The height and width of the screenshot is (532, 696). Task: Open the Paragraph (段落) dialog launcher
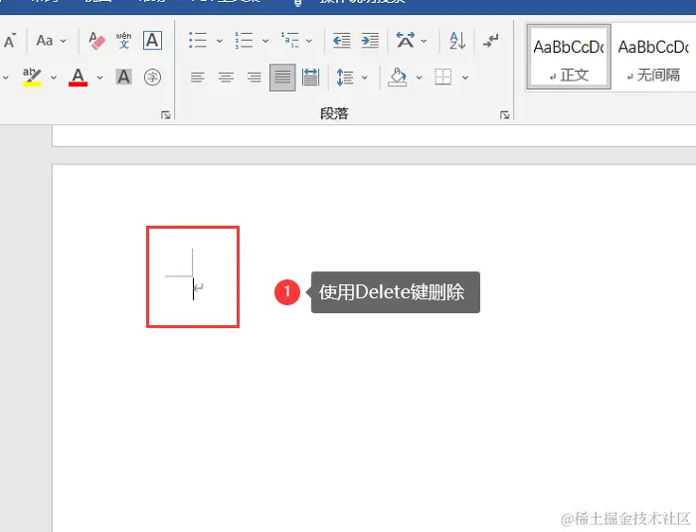505,115
